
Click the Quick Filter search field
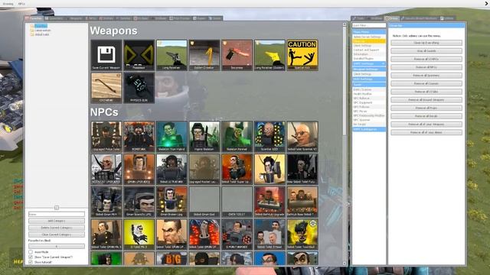pyautogui.click(x=369, y=25)
